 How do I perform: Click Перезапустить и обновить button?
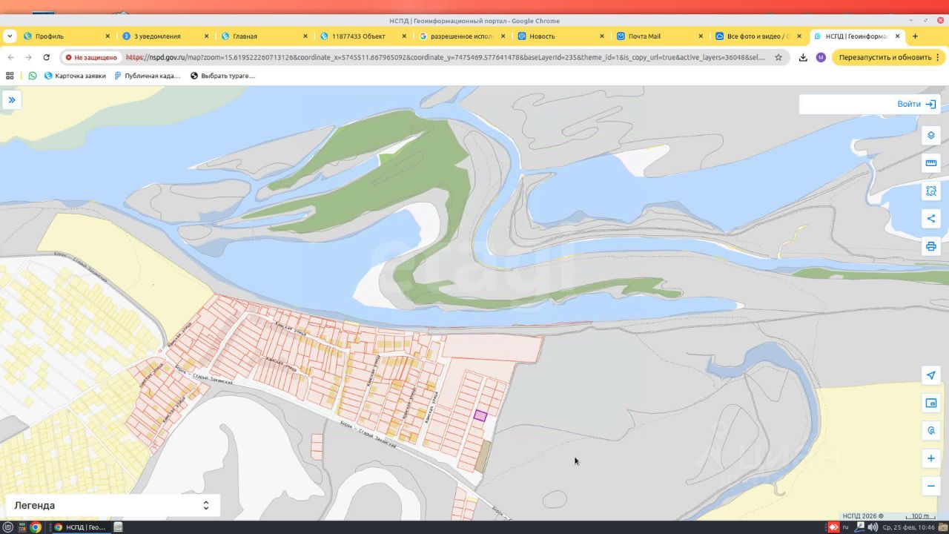pos(889,57)
